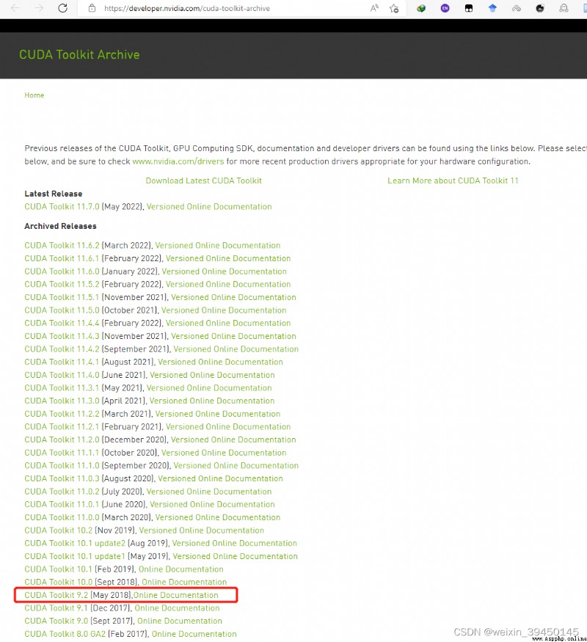The height and width of the screenshot is (642, 587).
Task: Select CUDA Toolkit 11.6.1 link
Action: click(x=62, y=258)
